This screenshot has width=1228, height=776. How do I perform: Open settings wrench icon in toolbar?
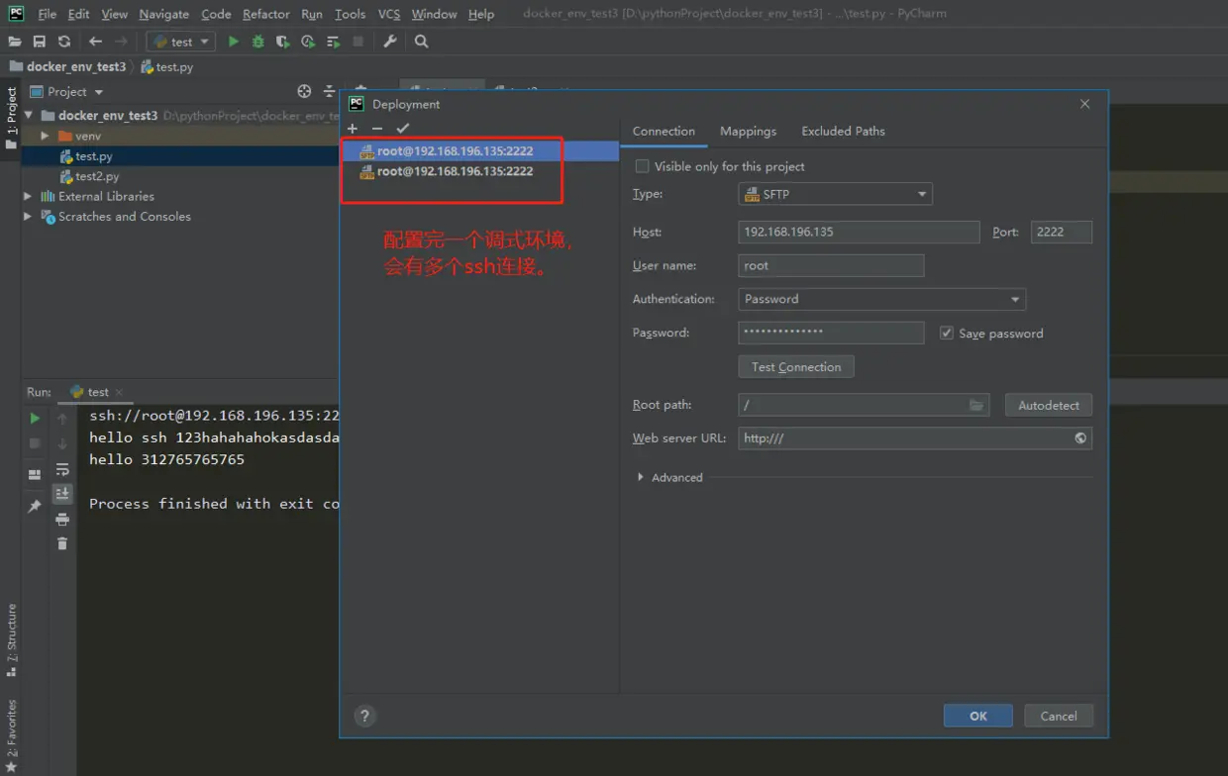[390, 42]
